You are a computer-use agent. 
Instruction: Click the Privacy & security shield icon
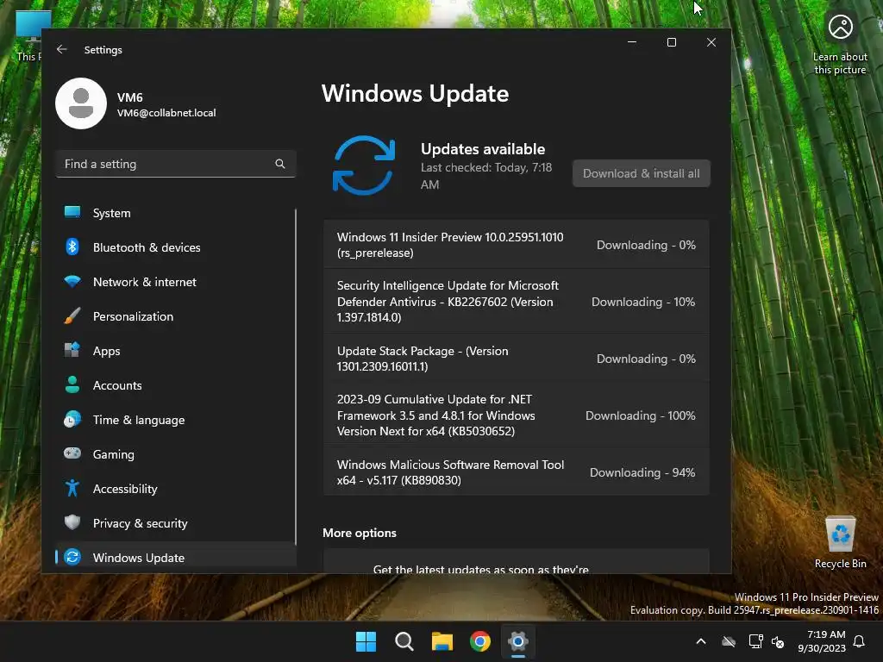tap(72, 522)
